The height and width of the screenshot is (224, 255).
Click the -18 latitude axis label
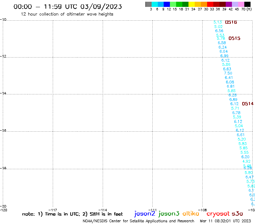click(3, 168)
